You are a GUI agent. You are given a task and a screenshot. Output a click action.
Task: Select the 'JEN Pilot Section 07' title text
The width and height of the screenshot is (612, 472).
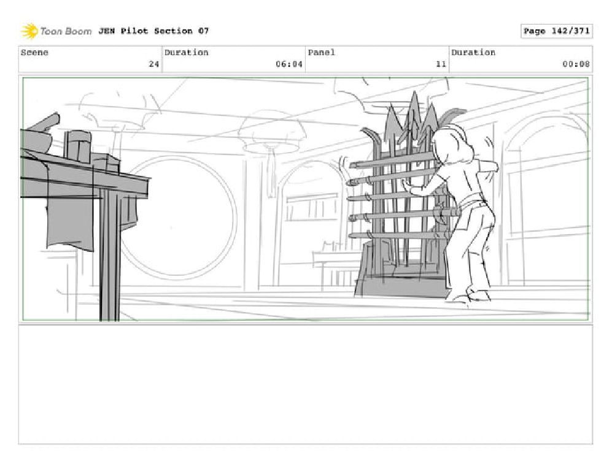[153, 31]
